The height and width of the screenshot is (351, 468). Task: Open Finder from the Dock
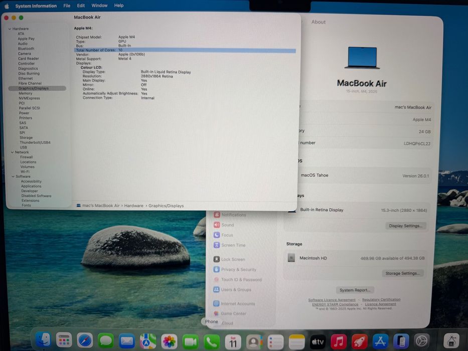point(44,340)
